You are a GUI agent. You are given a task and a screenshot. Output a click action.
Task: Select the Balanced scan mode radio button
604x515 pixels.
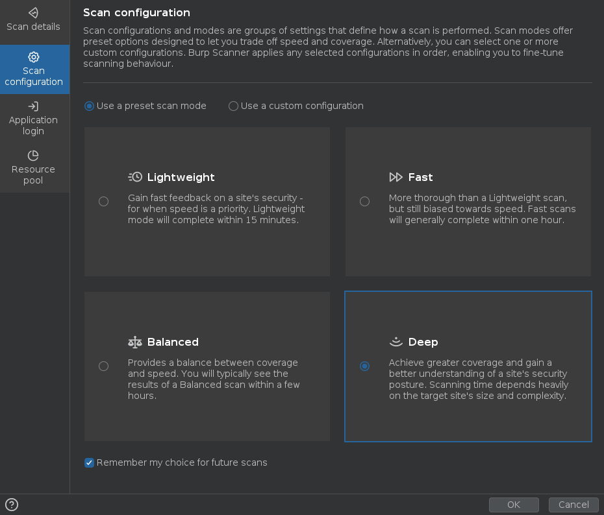pos(104,366)
